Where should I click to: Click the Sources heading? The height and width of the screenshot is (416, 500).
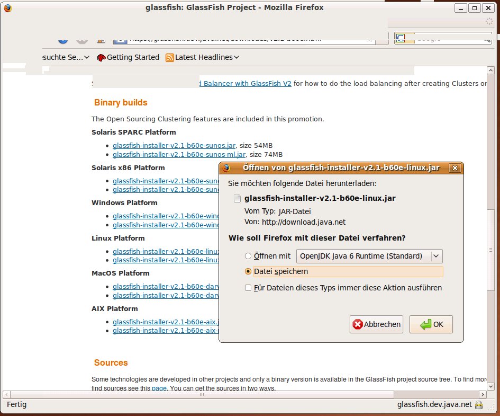pos(111,362)
